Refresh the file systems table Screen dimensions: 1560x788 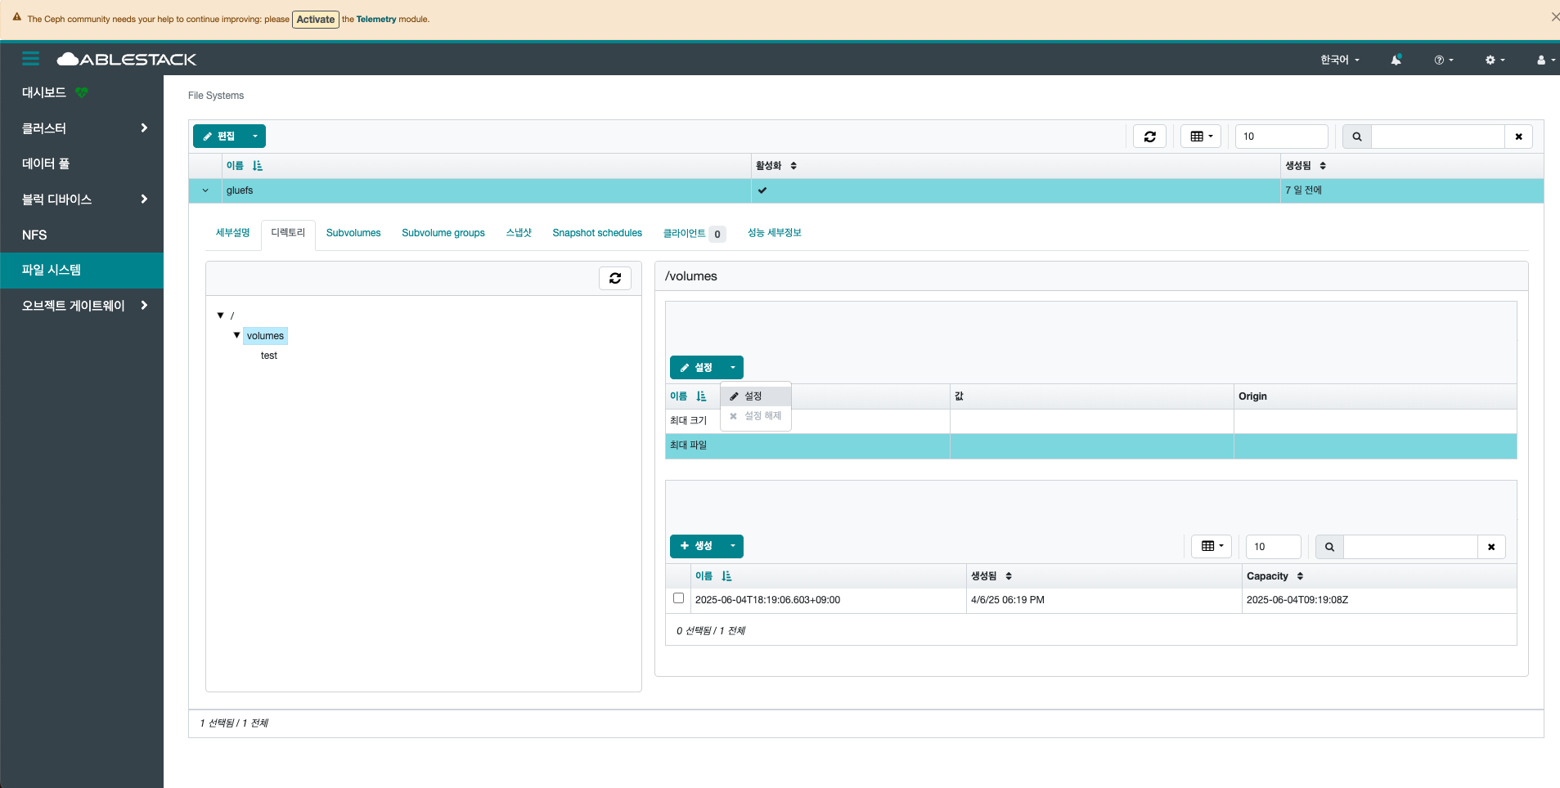tap(1149, 137)
